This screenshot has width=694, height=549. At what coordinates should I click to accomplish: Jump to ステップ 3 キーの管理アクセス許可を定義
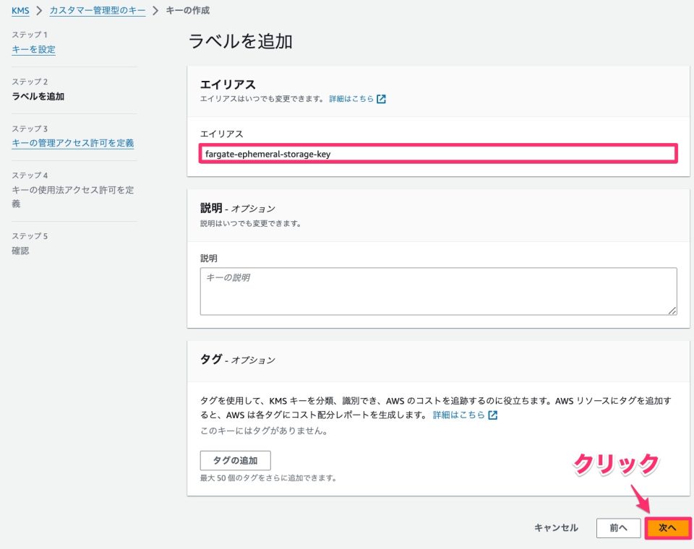(72, 143)
